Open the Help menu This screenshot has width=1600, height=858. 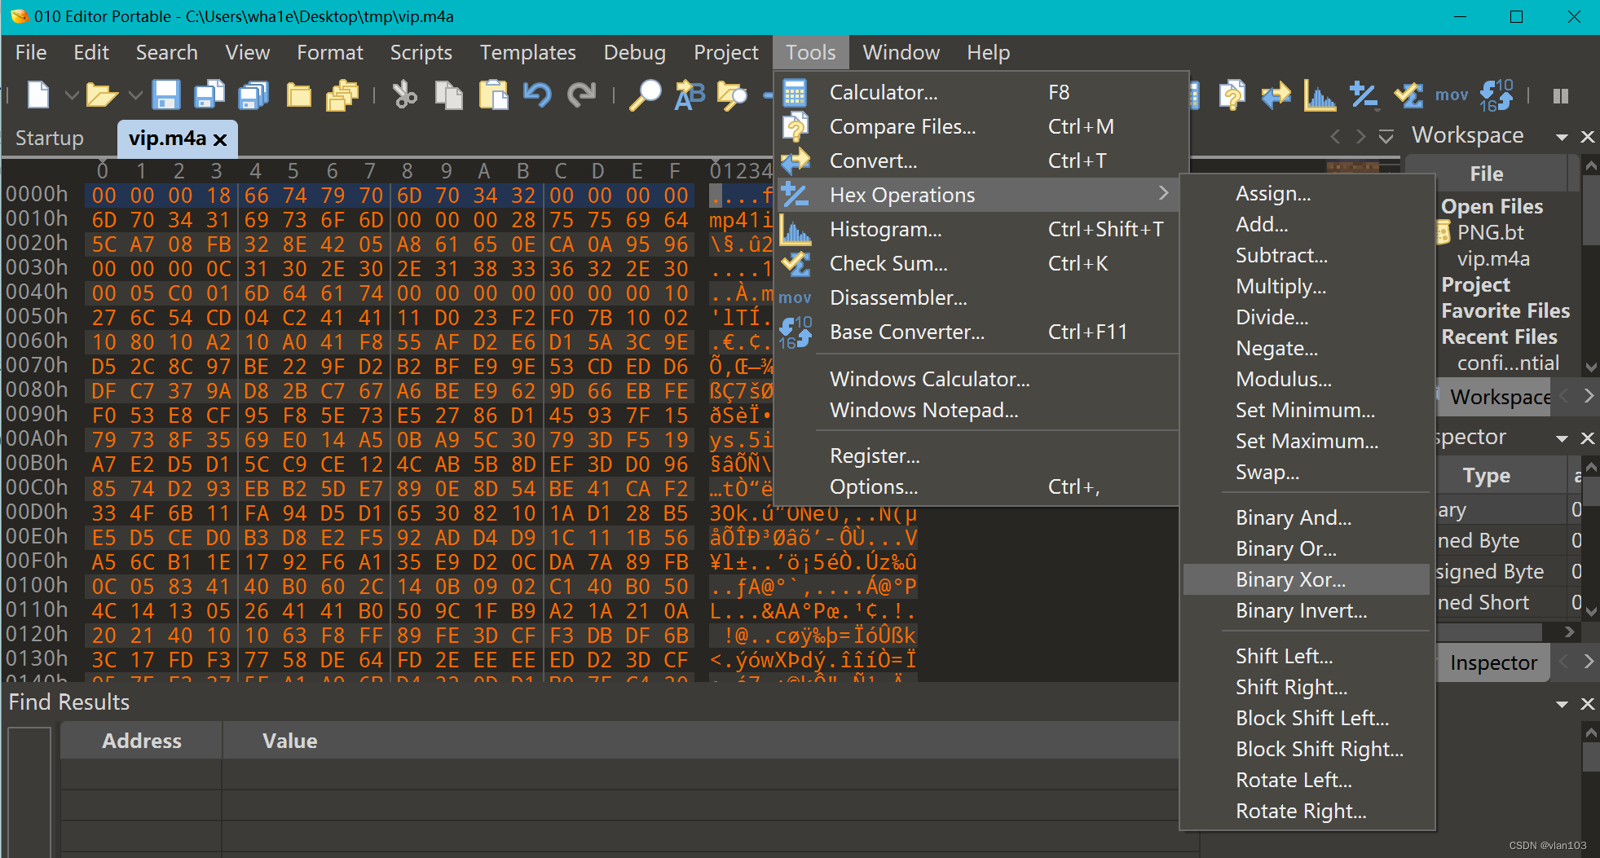[988, 52]
